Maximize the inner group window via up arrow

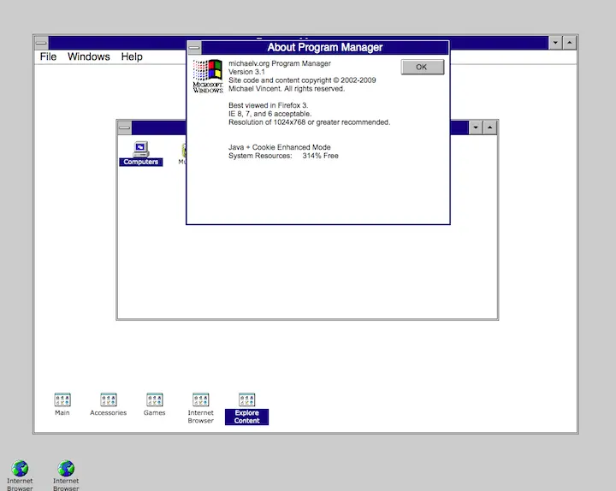tap(490, 127)
